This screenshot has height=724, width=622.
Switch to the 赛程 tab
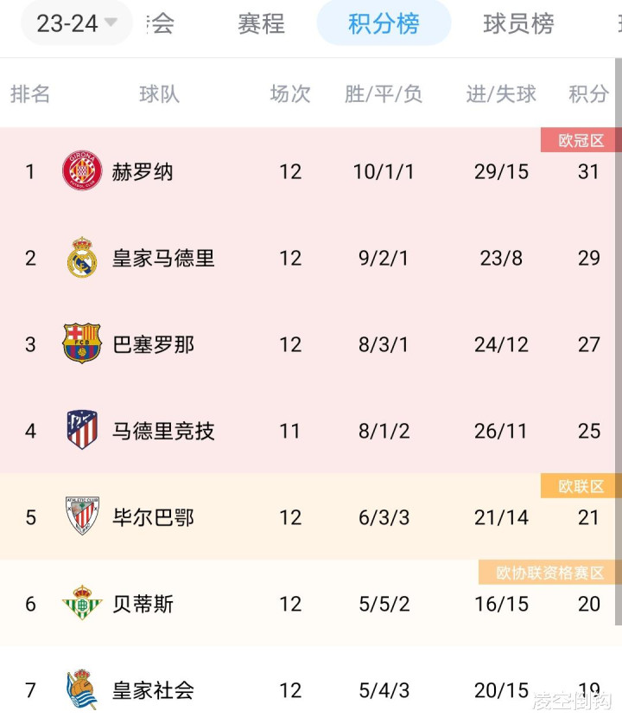pyautogui.click(x=261, y=23)
